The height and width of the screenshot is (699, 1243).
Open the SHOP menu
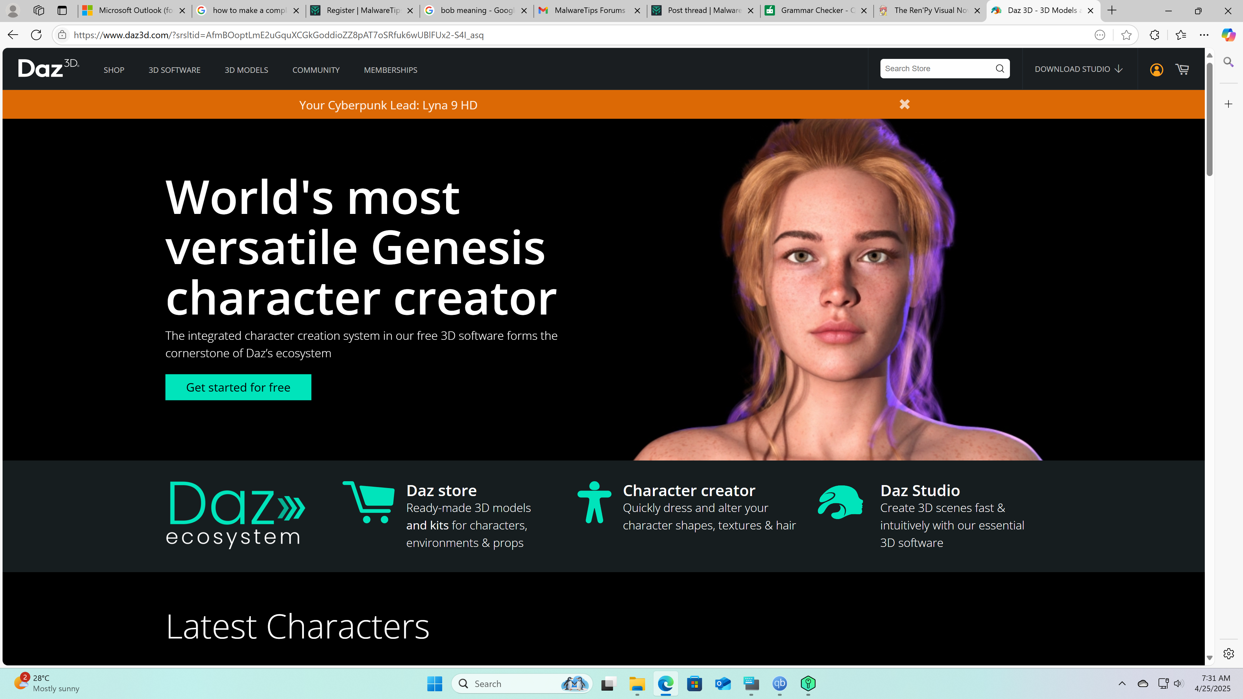(x=114, y=70)
